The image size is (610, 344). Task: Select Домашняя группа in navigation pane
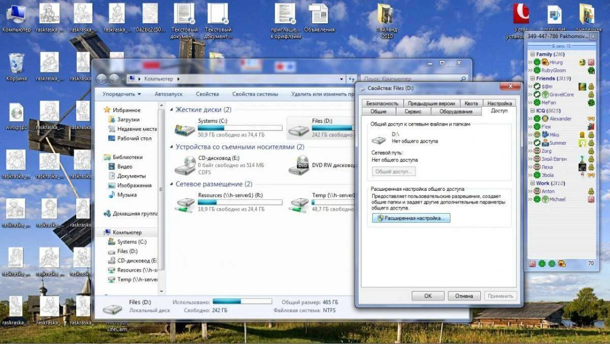click(130, 214)
